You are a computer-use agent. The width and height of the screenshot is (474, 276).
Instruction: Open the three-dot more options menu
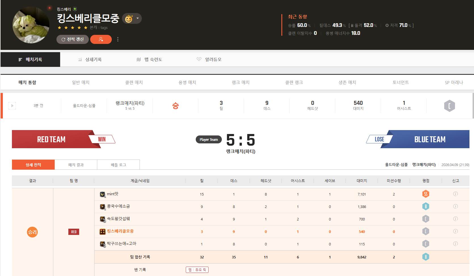coord(118,39)
